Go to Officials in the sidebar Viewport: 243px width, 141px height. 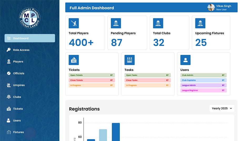point(18,74)
